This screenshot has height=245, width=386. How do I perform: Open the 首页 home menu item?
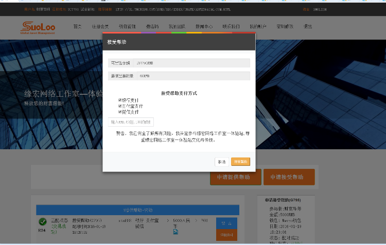77,26
